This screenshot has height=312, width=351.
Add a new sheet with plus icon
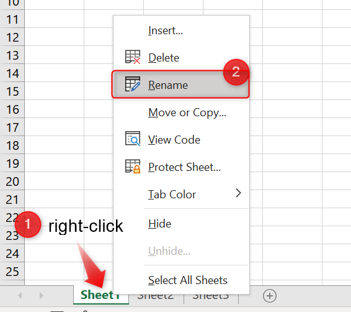(270, 296)
